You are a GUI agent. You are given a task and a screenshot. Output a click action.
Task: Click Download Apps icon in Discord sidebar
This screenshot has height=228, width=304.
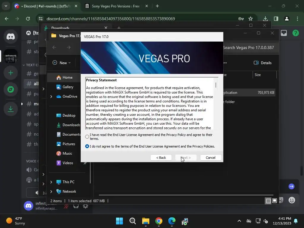tap(11, 109)
